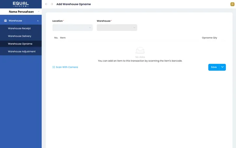Click the back arrow in header
The height and width of the screenshot is (148, 236).
point(46,4)
